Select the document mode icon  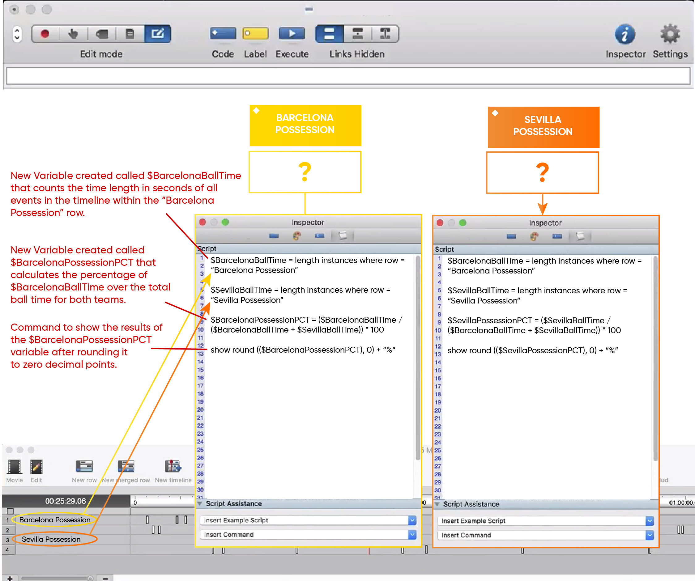pyautogui.click(x=130, y=34)
